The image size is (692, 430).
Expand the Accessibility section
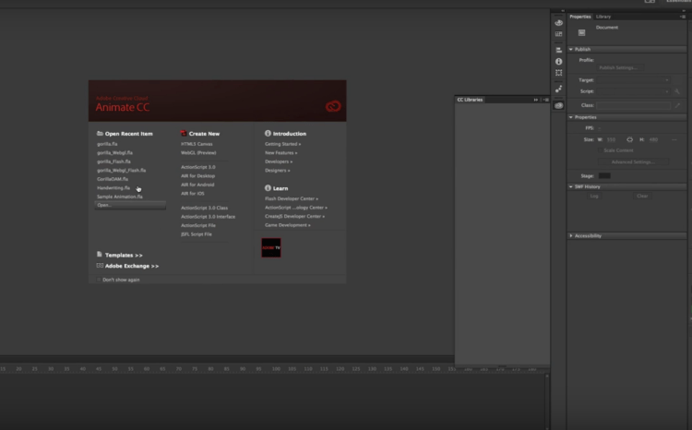(x=570, y=235)
